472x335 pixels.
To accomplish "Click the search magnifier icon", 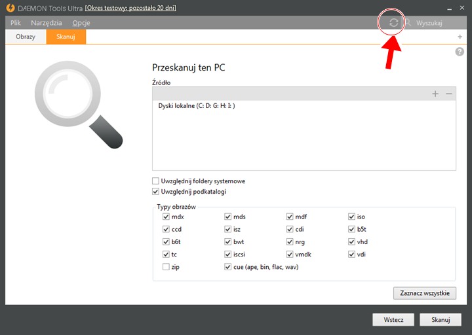I will click(408, 23).
